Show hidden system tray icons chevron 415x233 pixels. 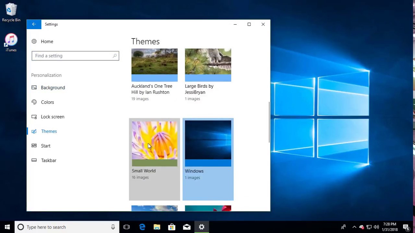coord(354,227)
